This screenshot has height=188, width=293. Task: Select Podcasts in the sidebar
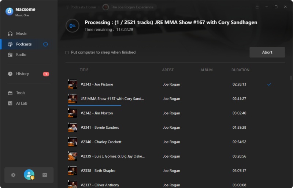coord(24,44)
